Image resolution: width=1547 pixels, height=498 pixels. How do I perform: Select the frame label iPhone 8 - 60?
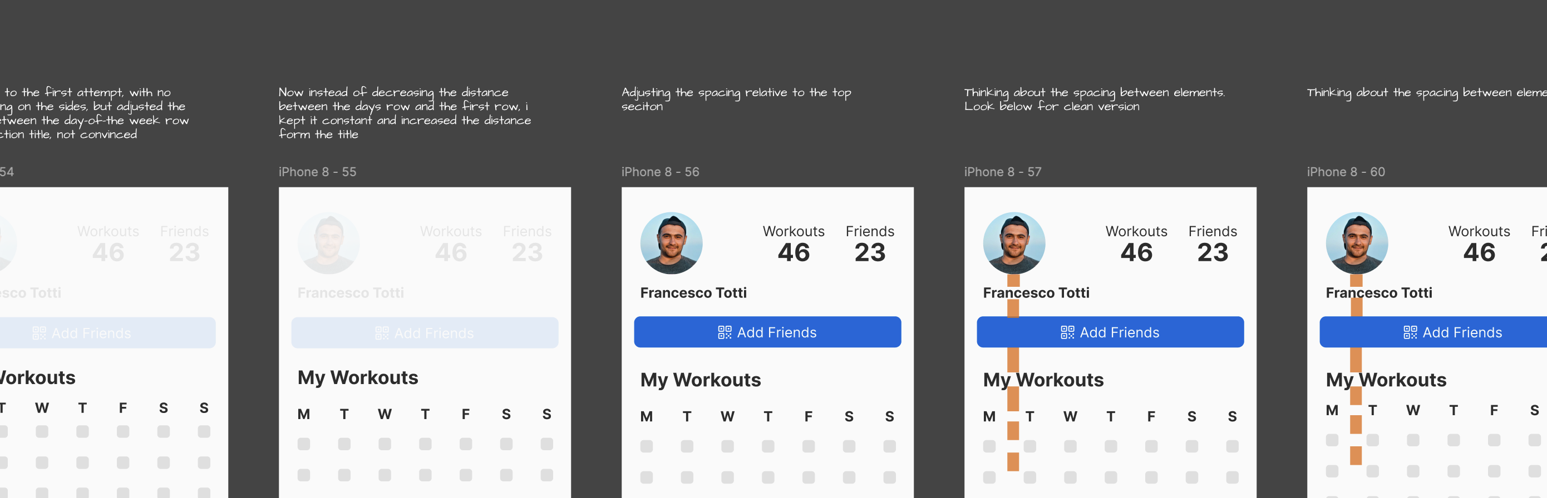[1346, 172]
